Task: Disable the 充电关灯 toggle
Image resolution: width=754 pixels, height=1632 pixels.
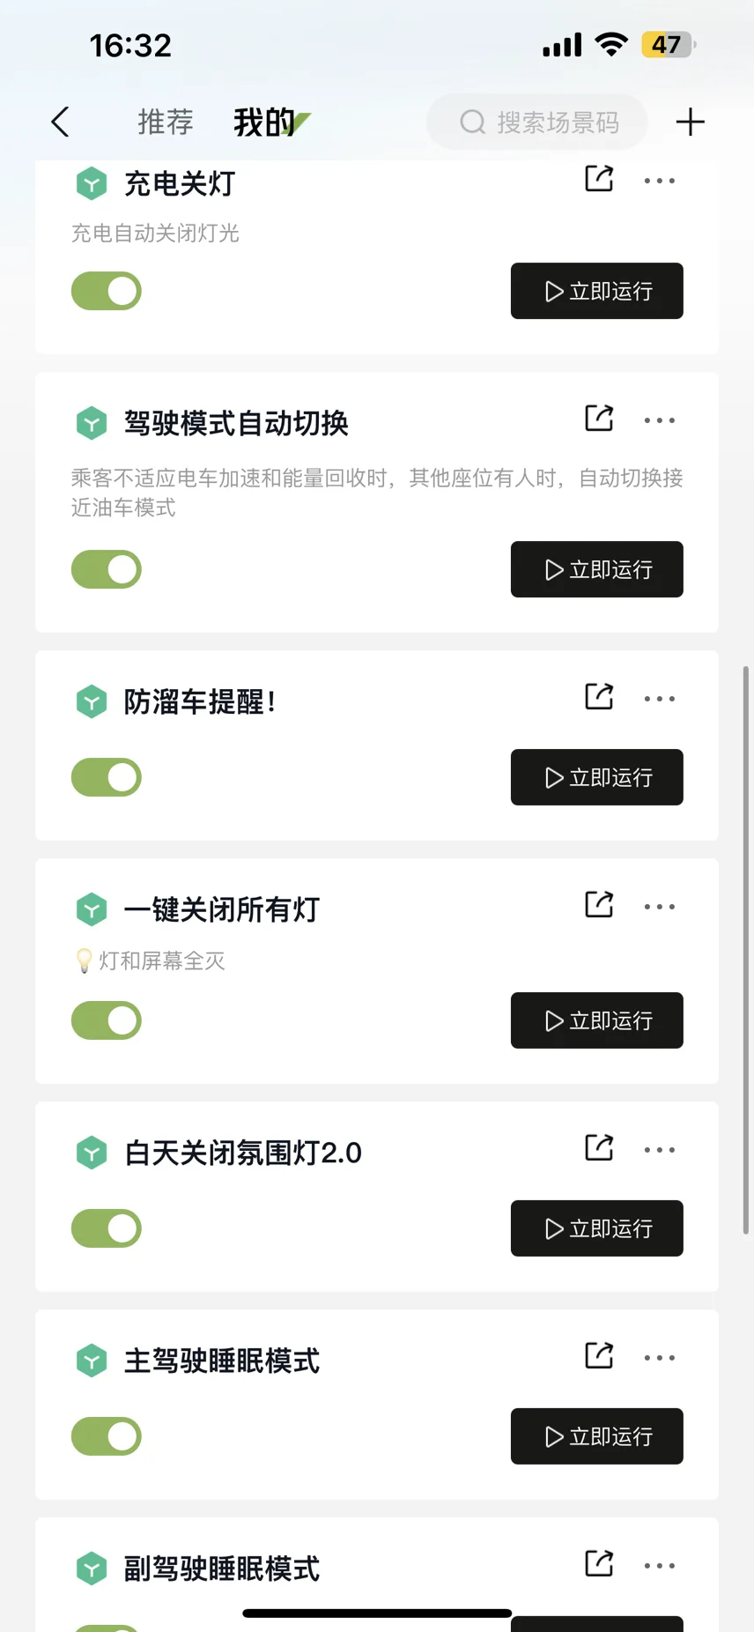Action: pos(107,291)
